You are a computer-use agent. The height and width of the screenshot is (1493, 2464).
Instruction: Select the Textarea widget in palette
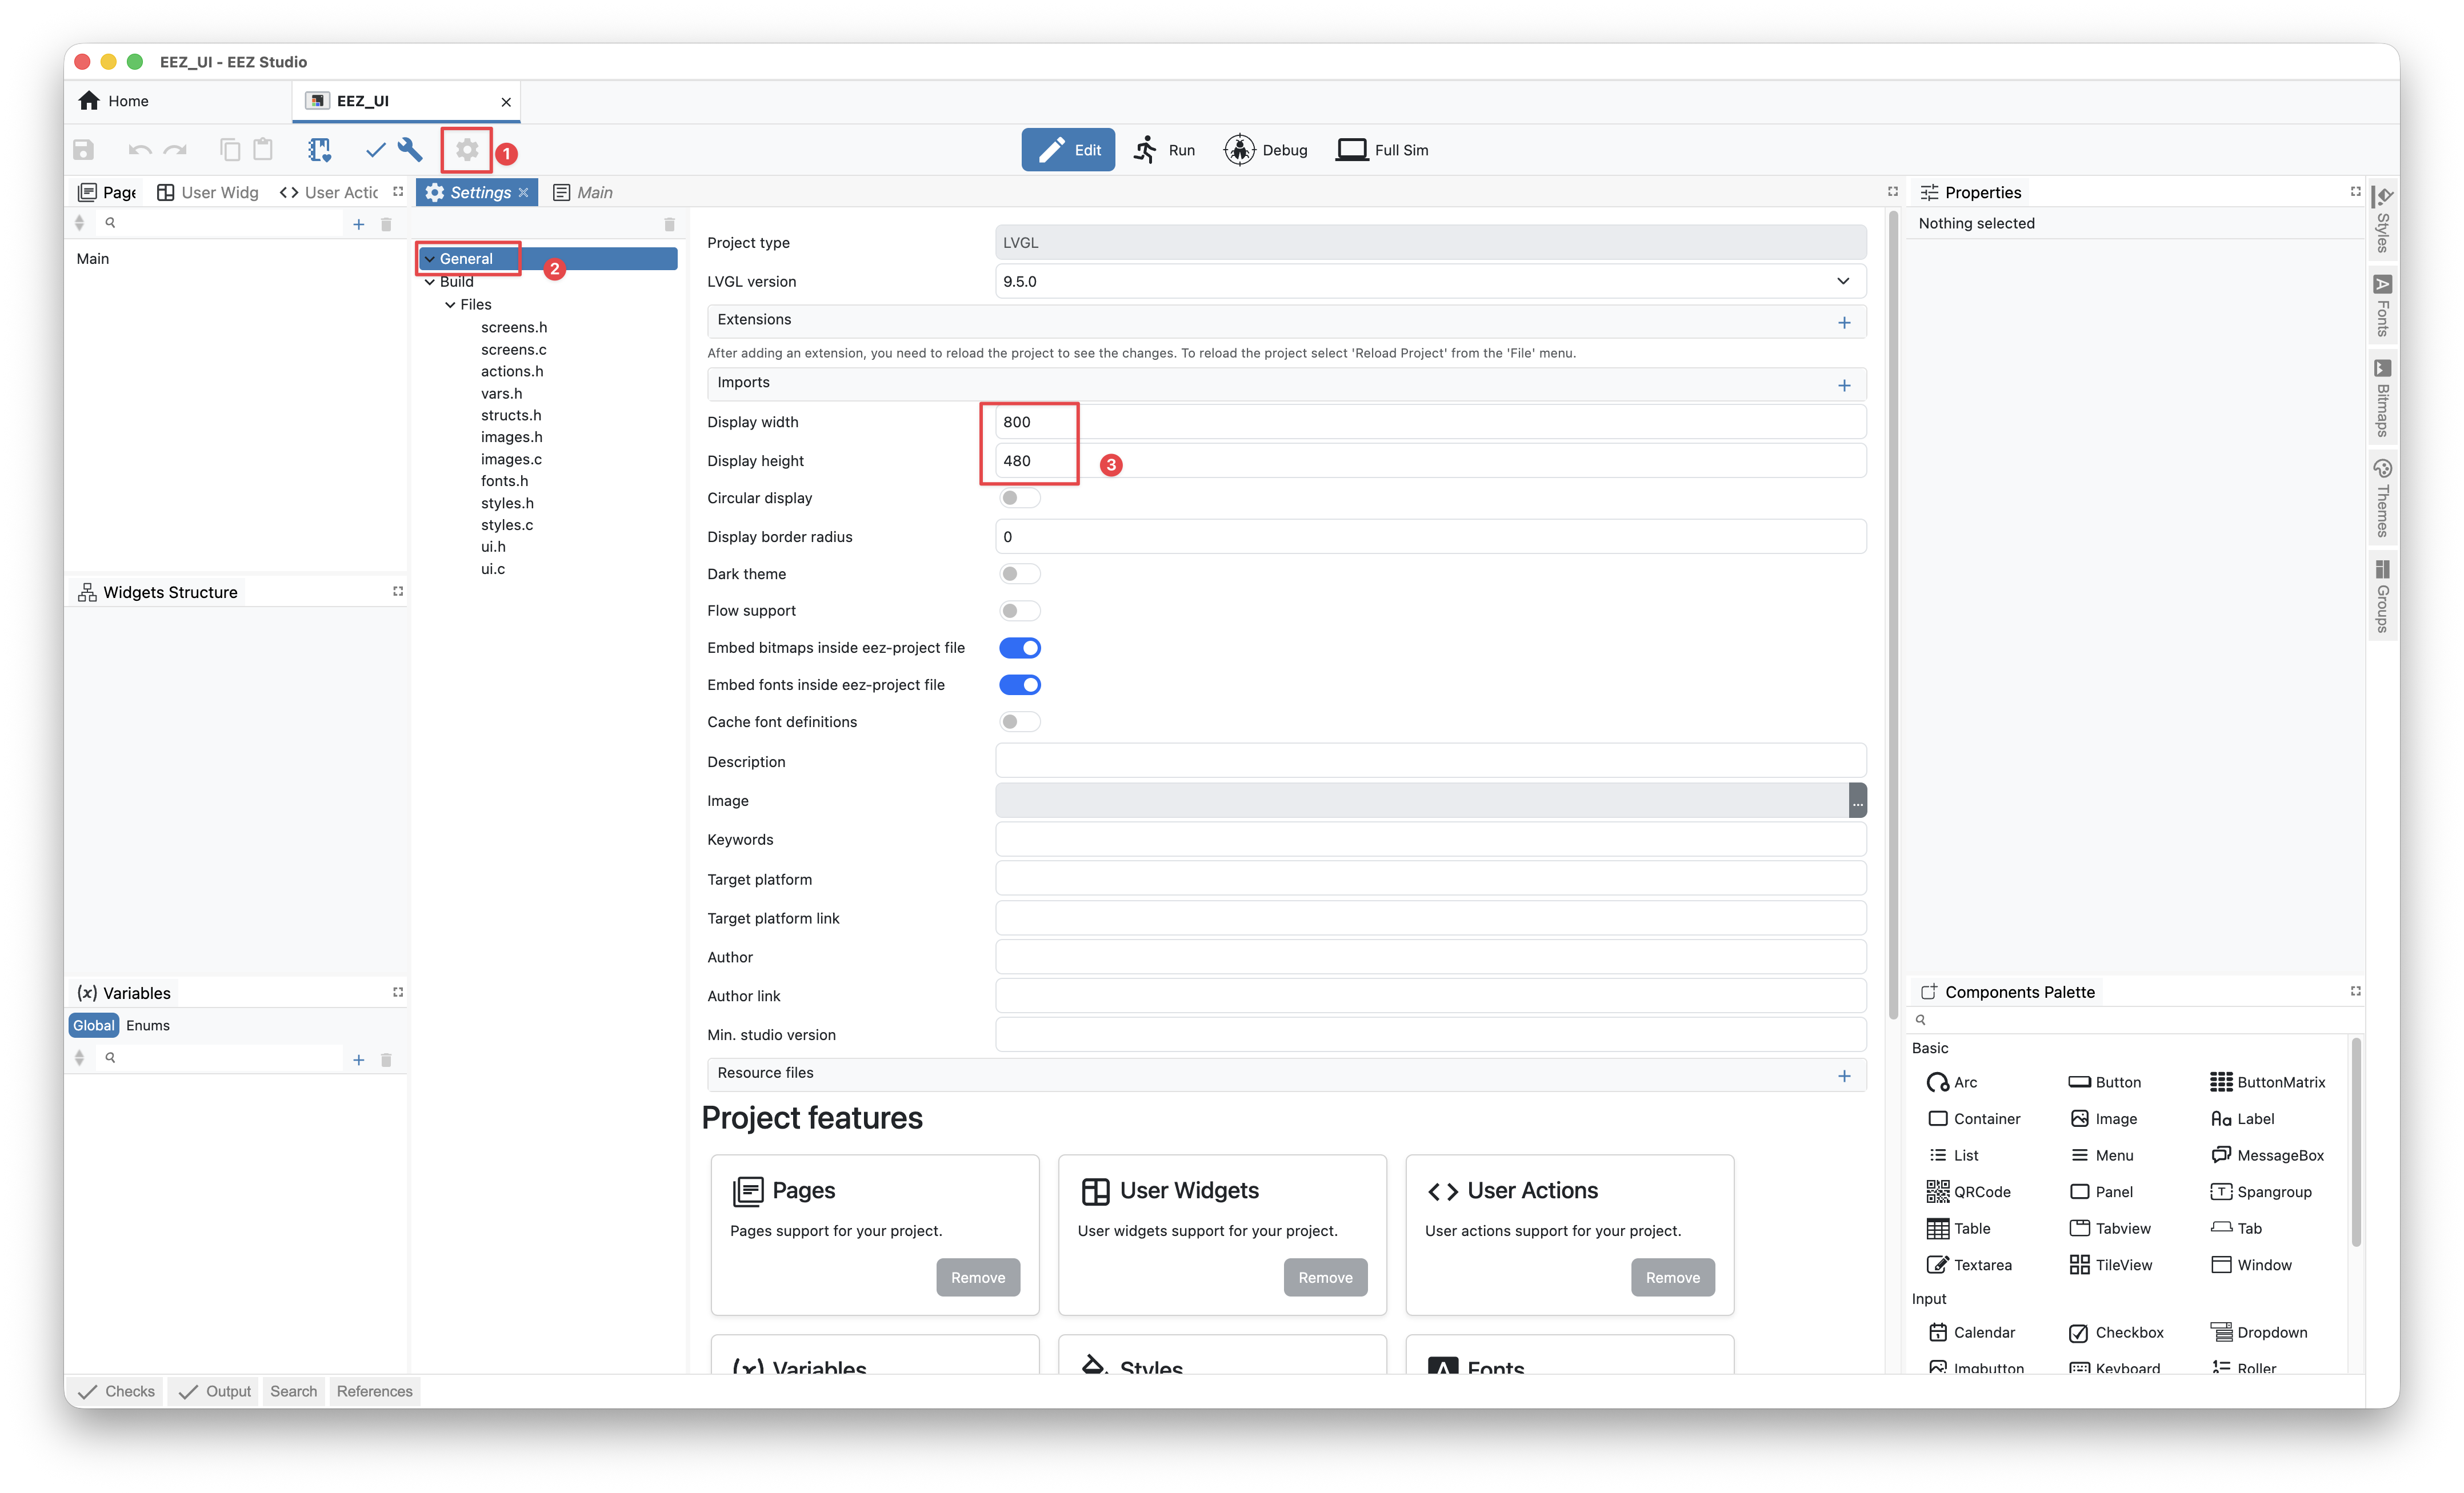pyautogui.click(x=1969, y=1265)
